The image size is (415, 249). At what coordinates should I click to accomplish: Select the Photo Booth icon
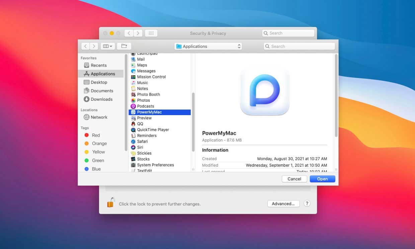pos(133,94)
